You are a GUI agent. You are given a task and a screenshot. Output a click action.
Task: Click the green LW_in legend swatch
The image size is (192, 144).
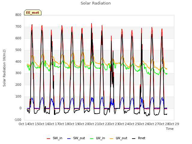91,139
